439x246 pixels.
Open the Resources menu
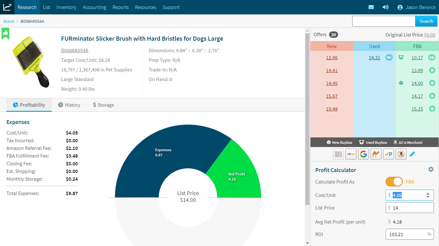point(146,7)
